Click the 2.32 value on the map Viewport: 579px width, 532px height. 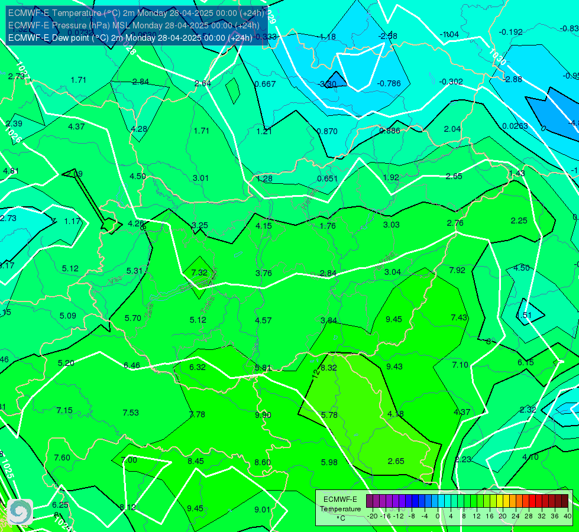(528, 410)
